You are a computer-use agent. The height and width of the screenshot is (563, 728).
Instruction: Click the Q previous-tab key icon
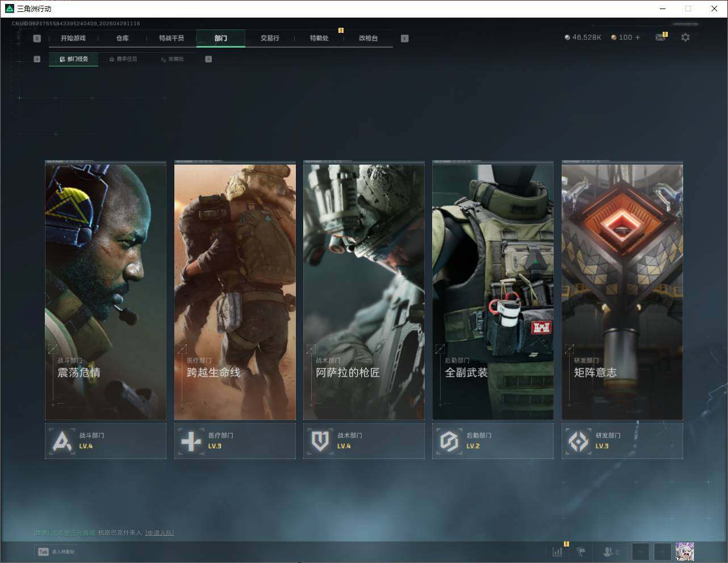pos(37,38)
